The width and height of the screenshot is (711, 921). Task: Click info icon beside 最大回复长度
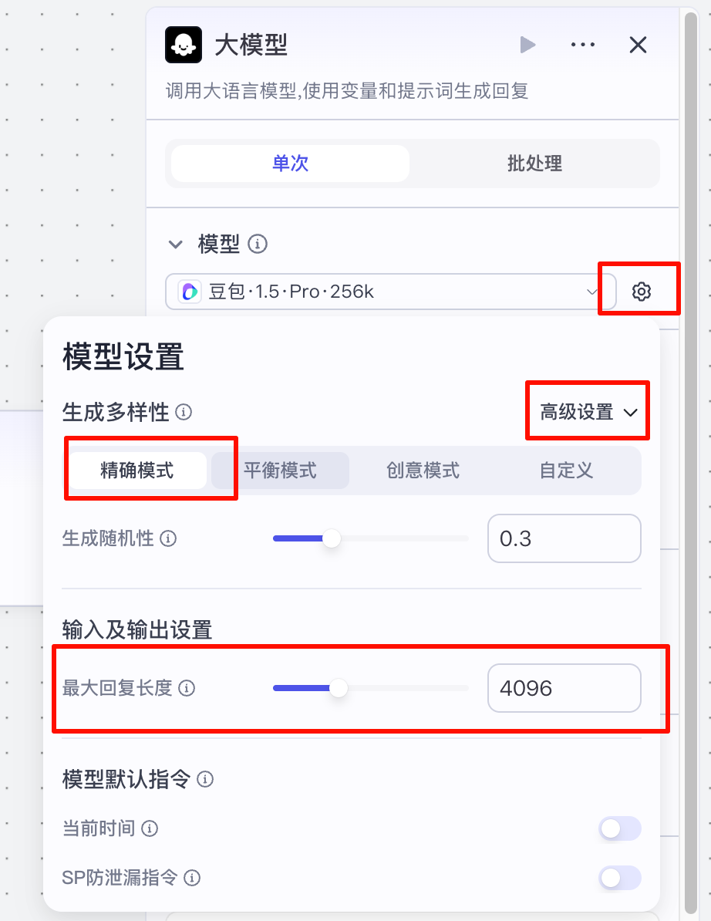pyautogui.click(x=187, y=688)
